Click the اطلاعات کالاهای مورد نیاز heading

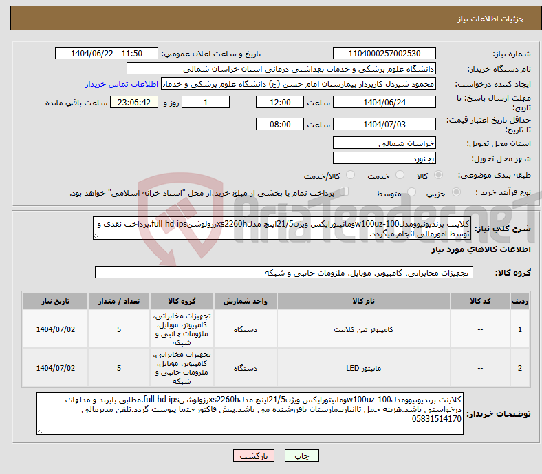coord(481,249)
